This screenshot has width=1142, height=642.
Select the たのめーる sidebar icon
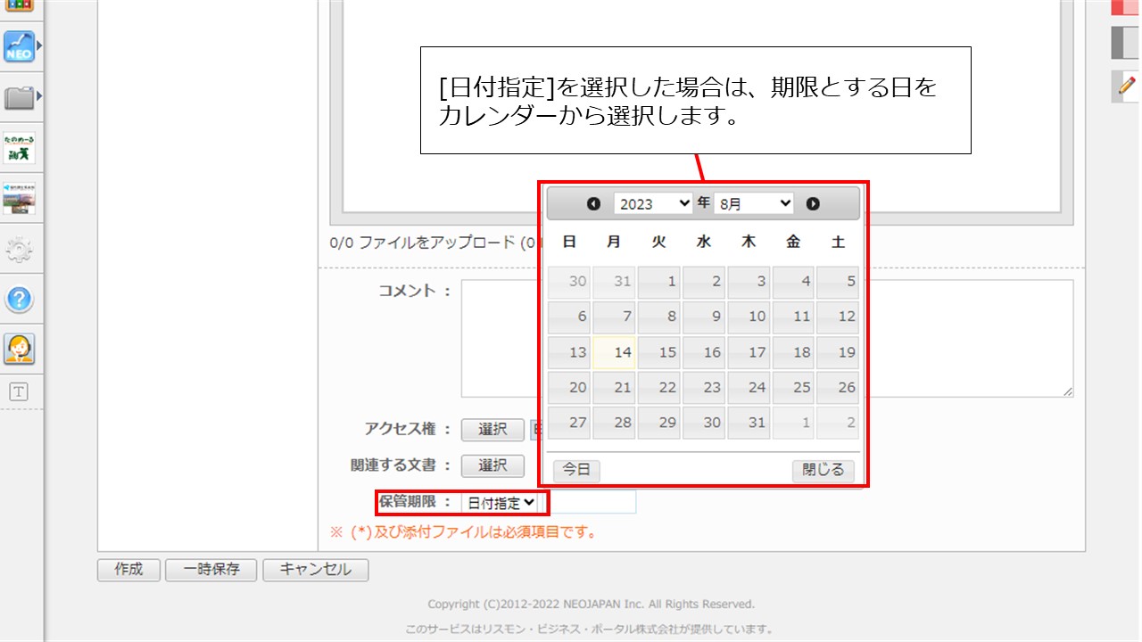20,147
